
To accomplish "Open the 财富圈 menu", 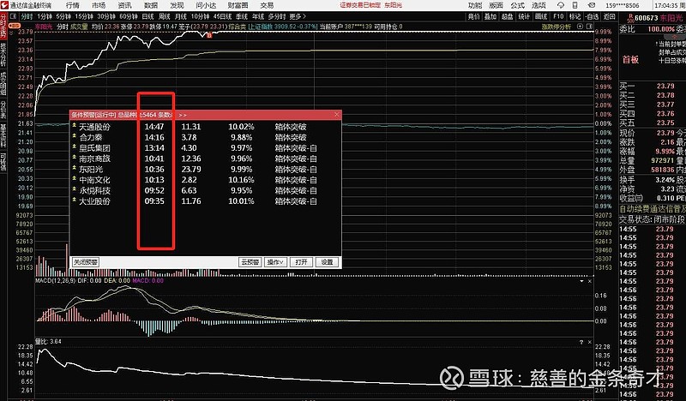I will [x=238, y=5].
